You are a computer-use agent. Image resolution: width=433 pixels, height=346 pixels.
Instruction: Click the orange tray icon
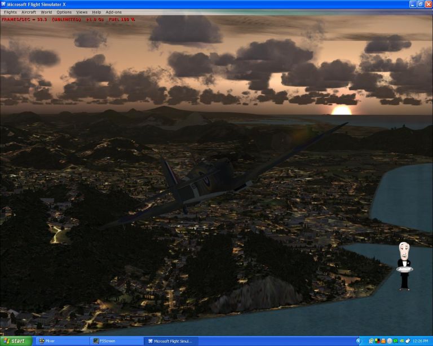383,341
